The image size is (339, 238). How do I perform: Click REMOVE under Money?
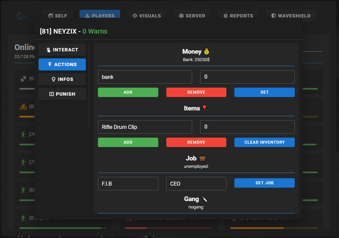(196, 92)
